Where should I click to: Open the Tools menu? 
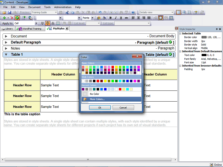(x=47, y=7)
